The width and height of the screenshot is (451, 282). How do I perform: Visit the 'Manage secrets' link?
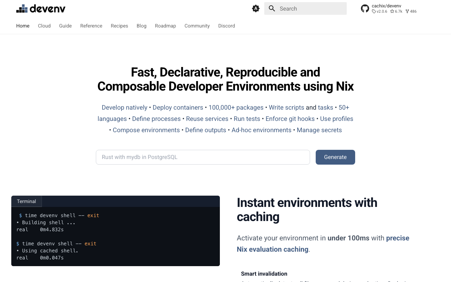click(319, 130)
